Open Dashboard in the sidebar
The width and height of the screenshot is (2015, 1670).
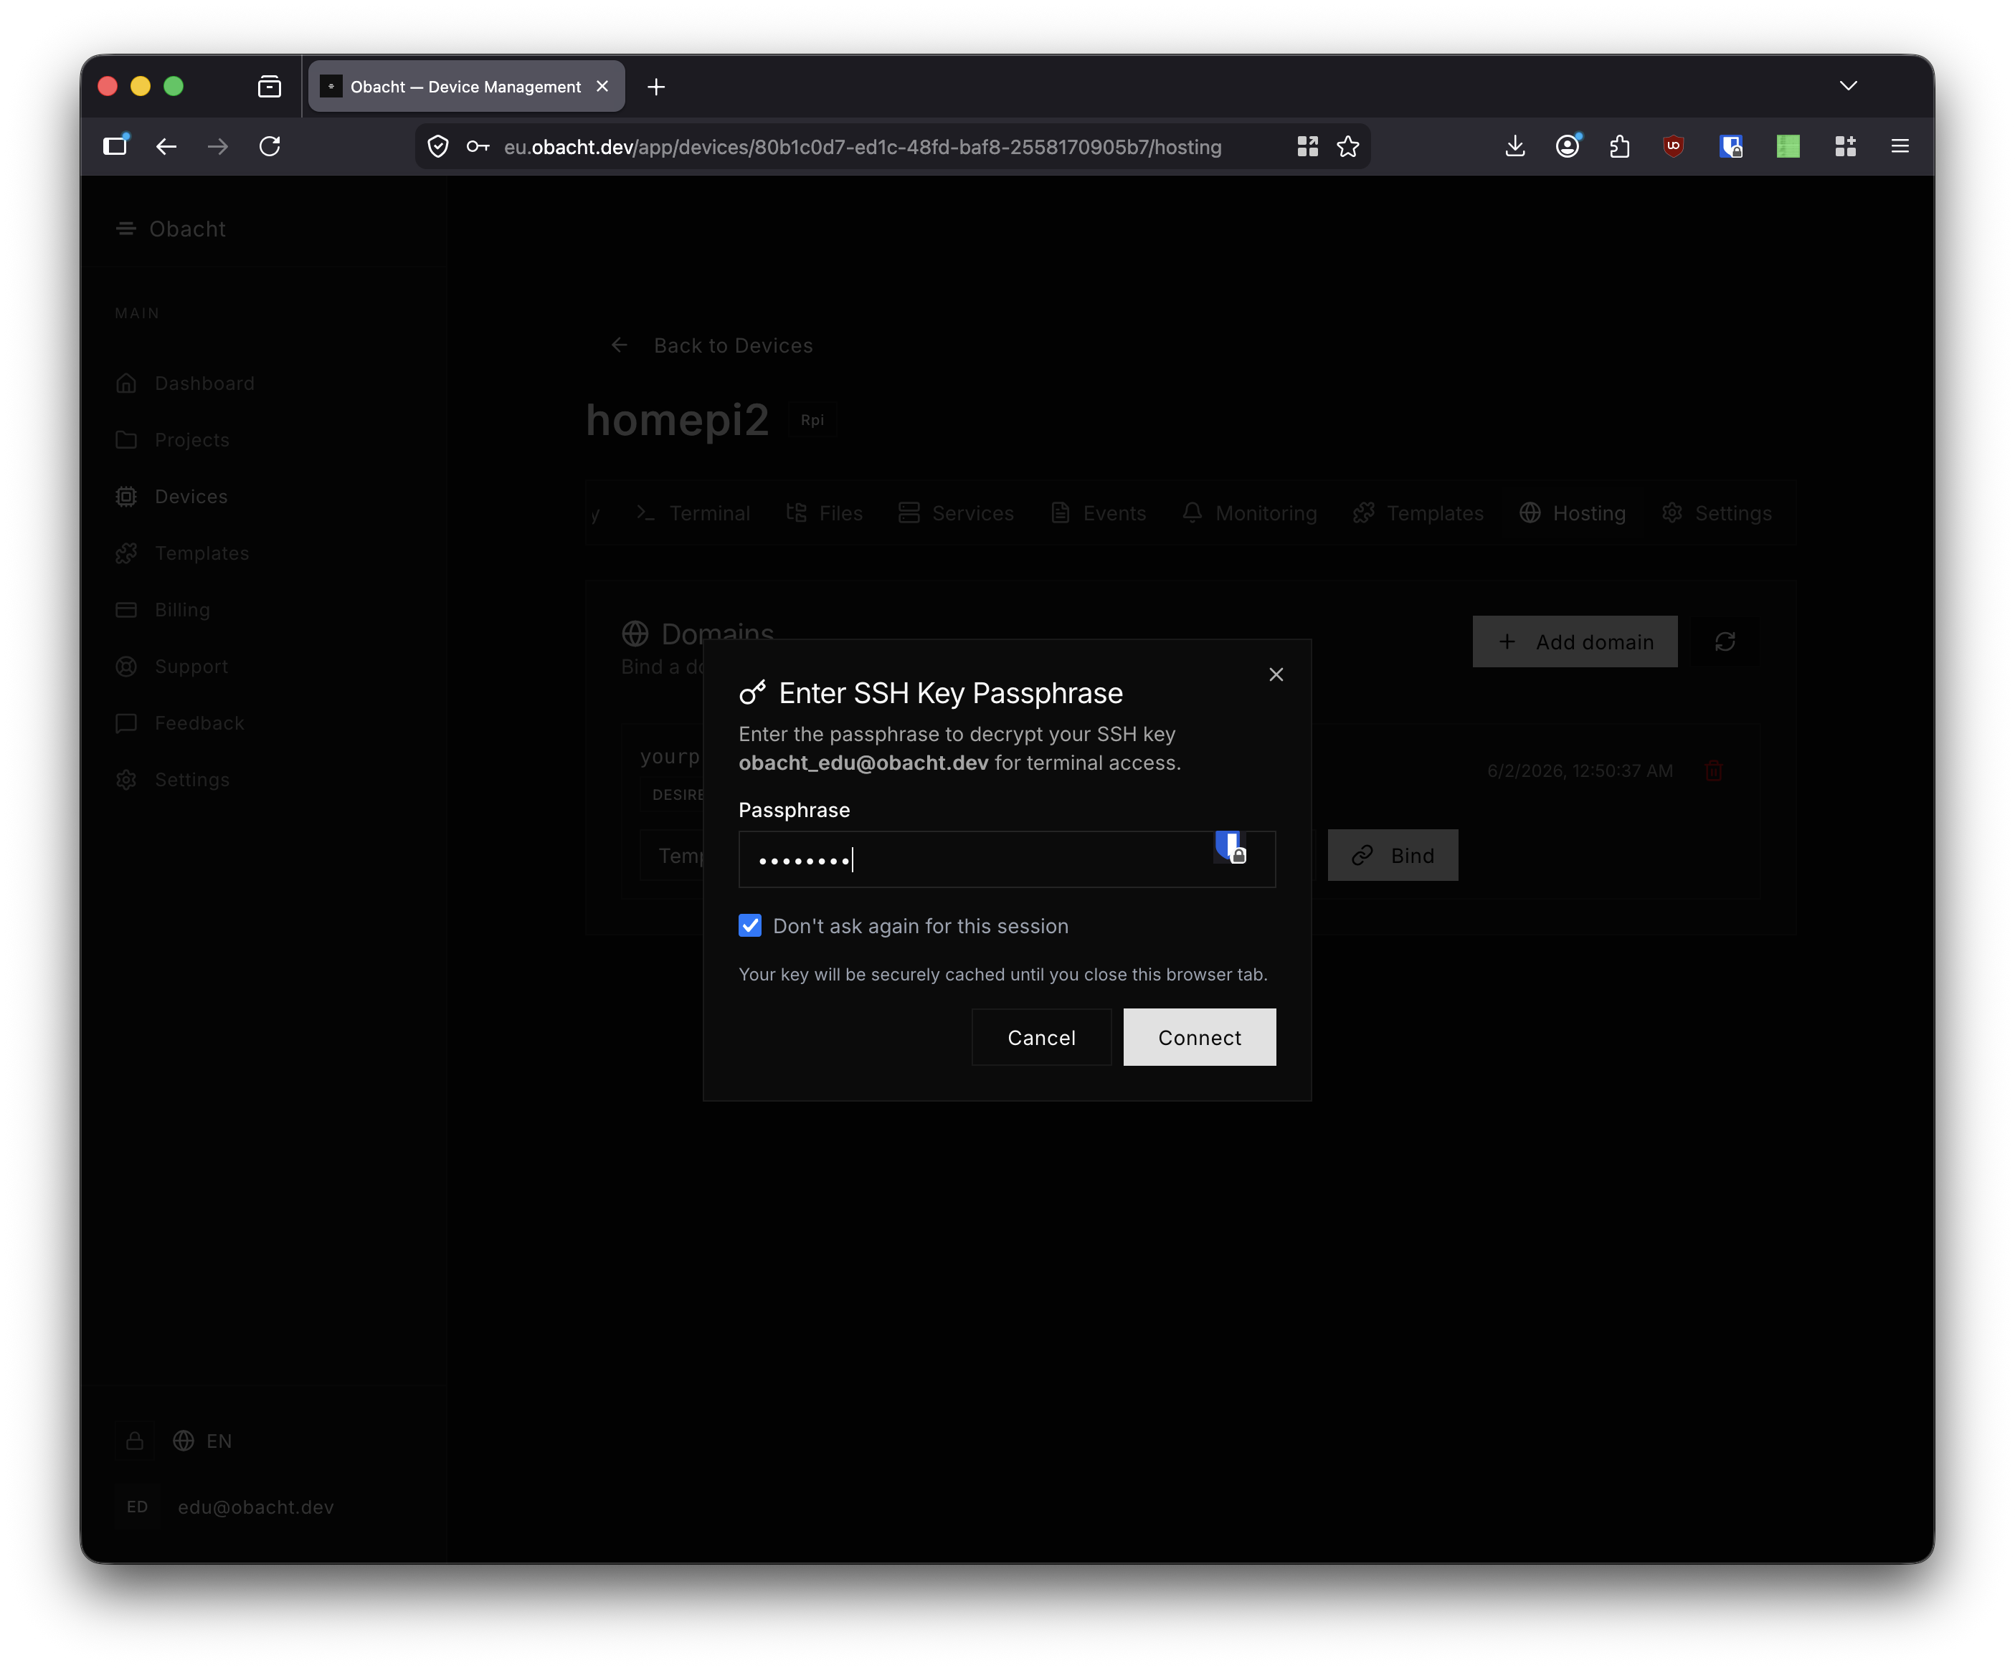click(184, 383)
